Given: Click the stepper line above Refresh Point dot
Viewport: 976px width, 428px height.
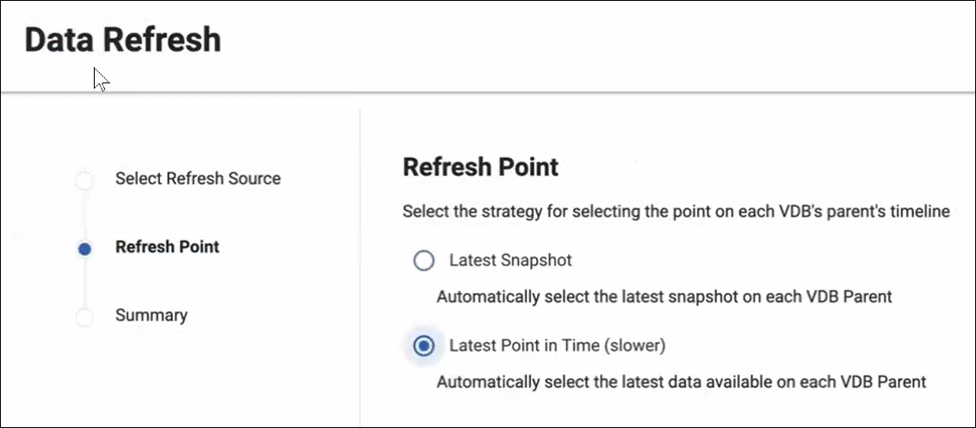Looking at the screenshot, I should [x=84, y=217].
